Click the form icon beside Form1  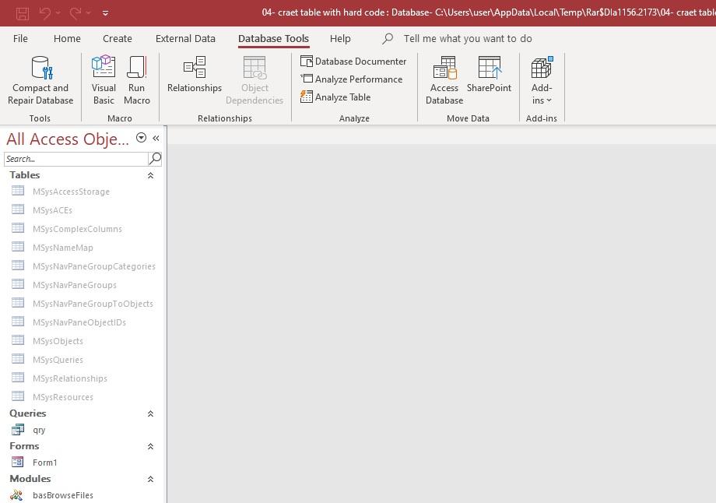[18, 462]
